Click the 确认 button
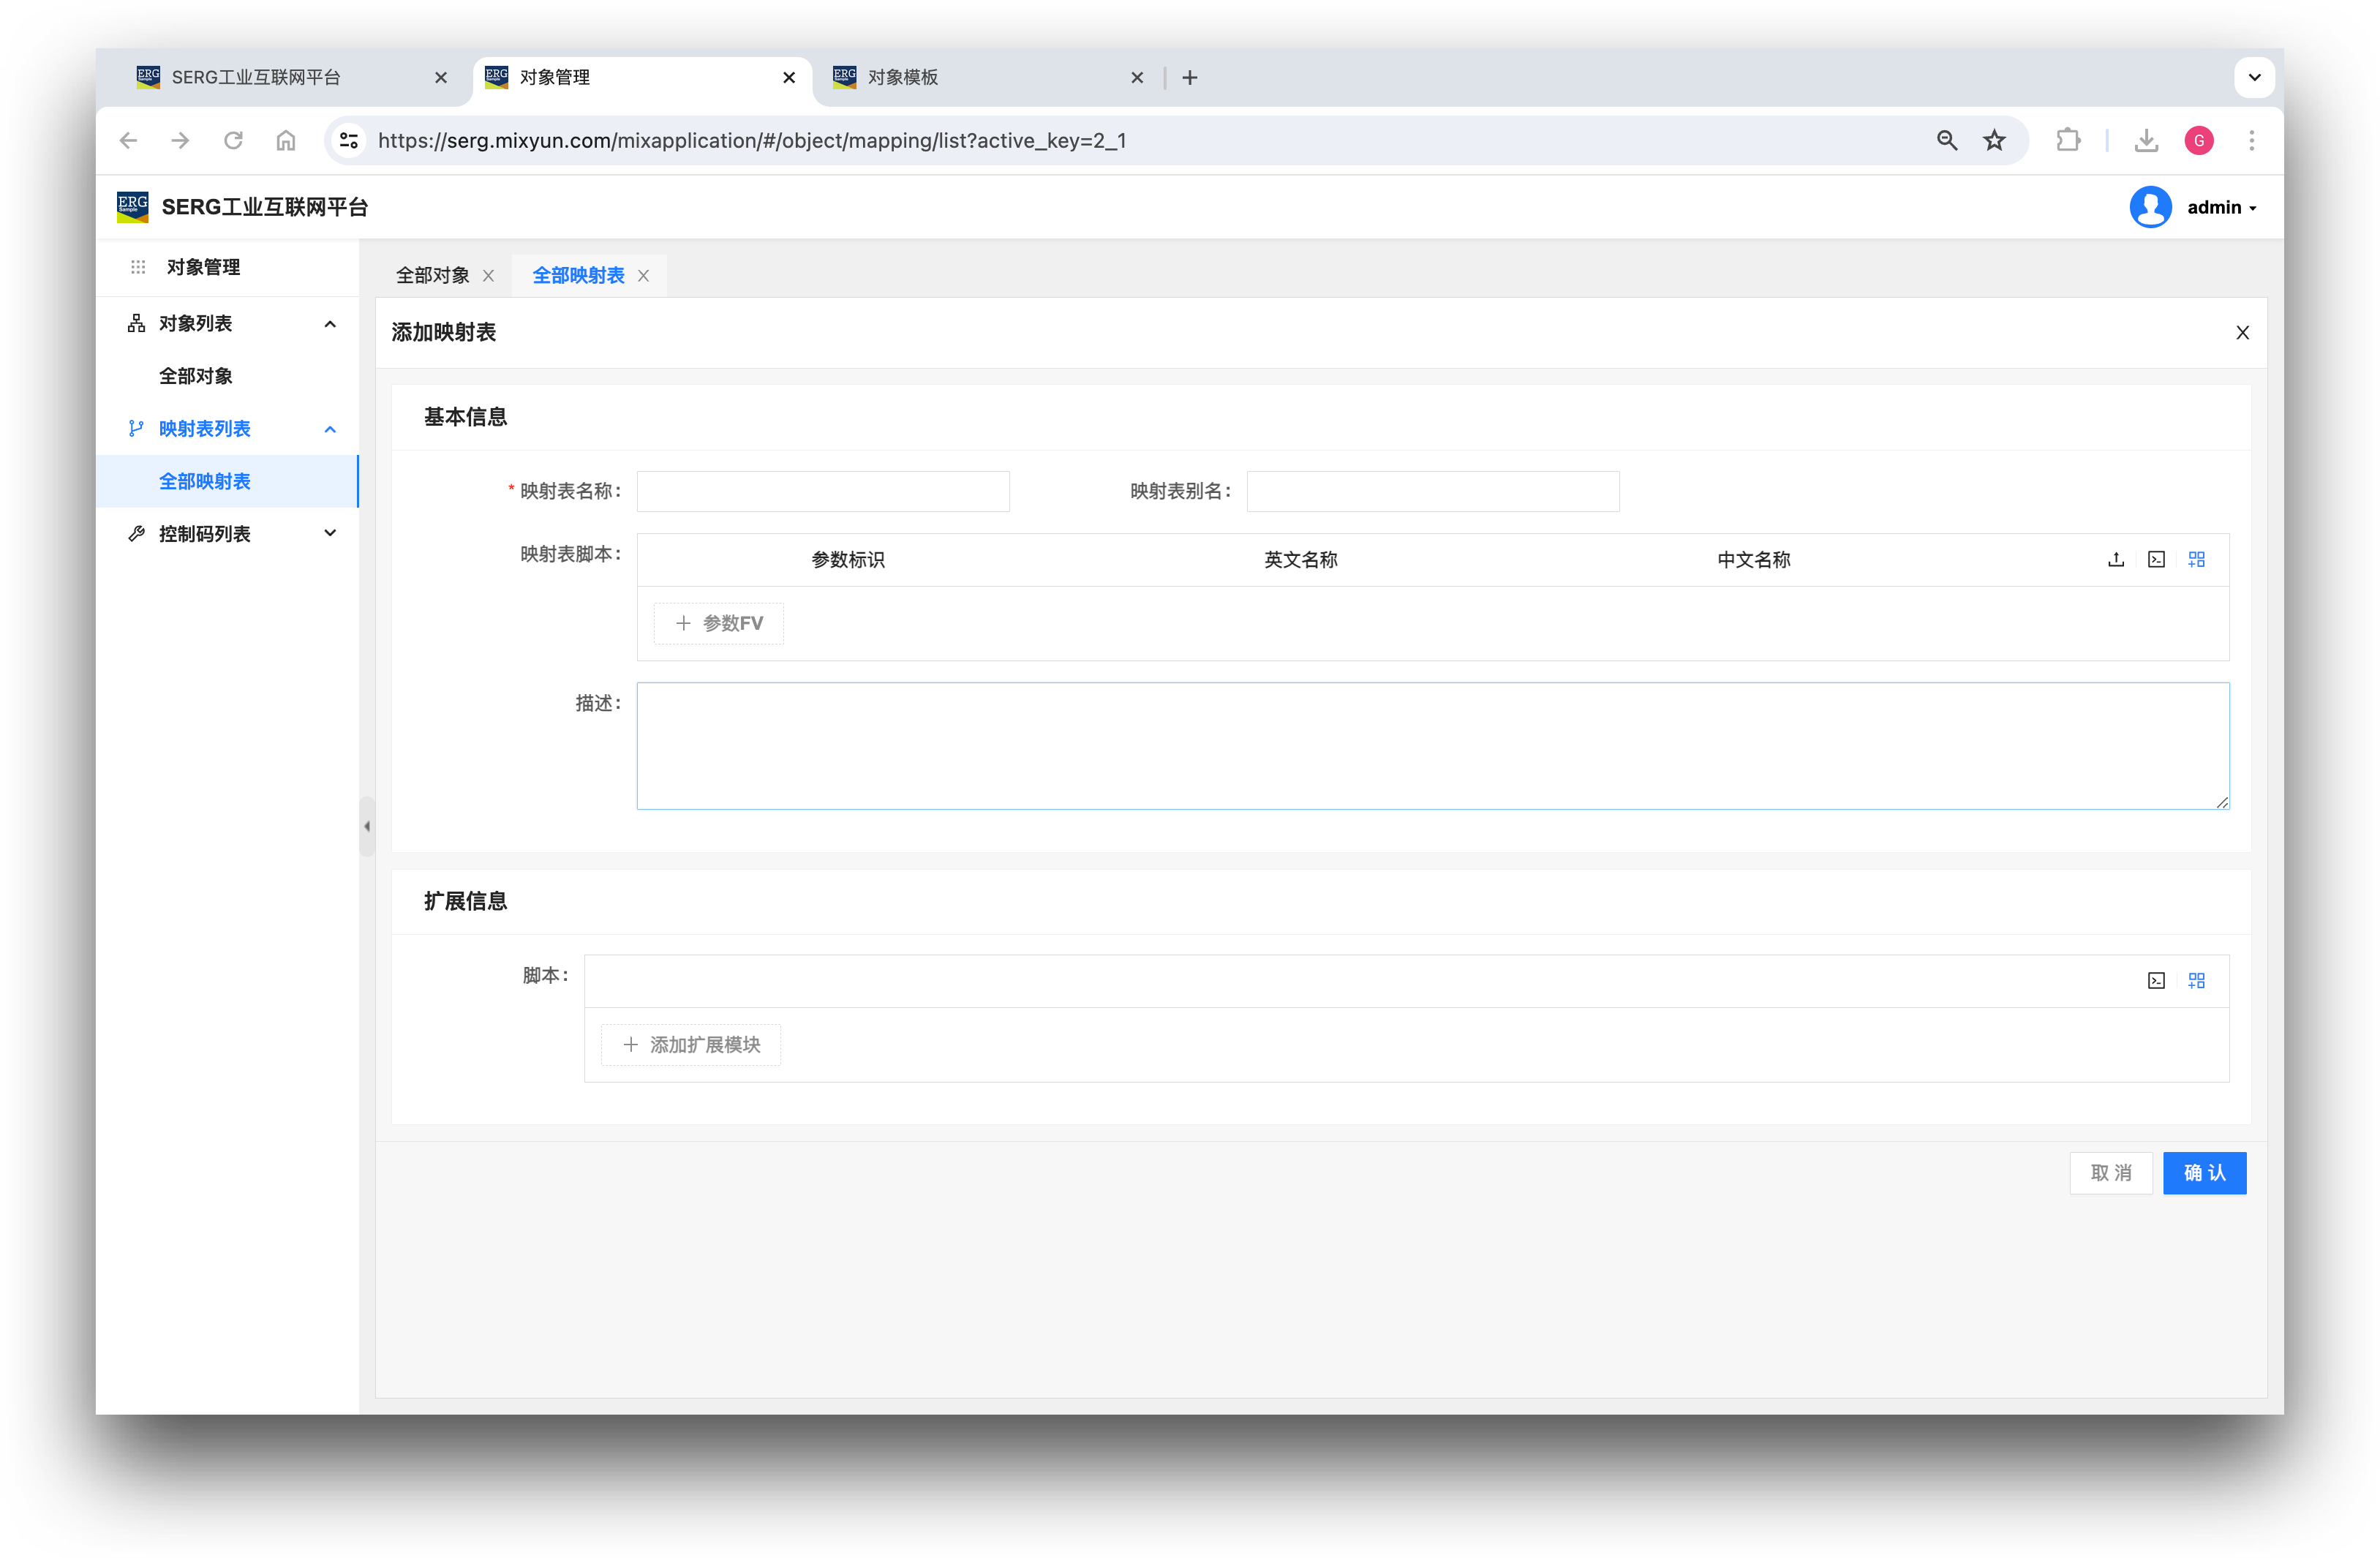 [x=2204, y=1173]
